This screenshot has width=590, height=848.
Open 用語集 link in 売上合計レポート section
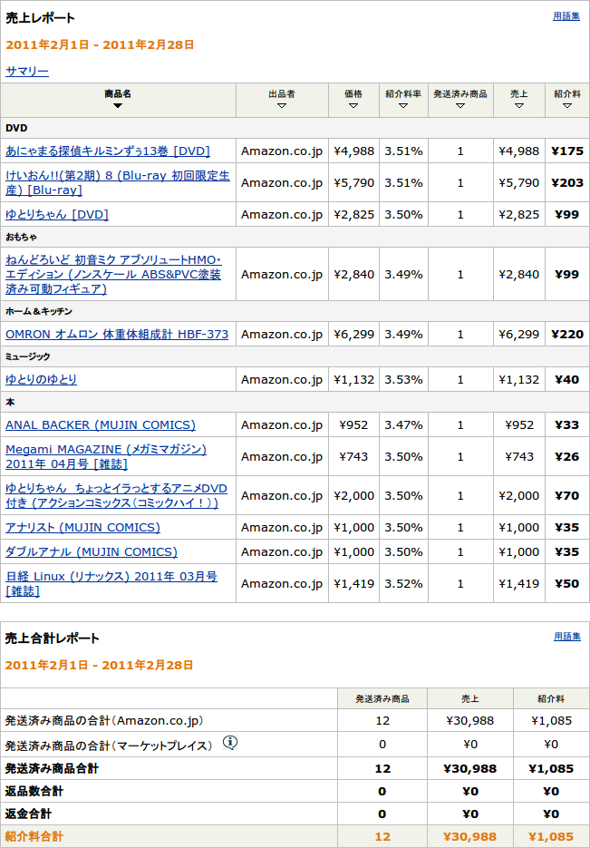coord(566,637)
